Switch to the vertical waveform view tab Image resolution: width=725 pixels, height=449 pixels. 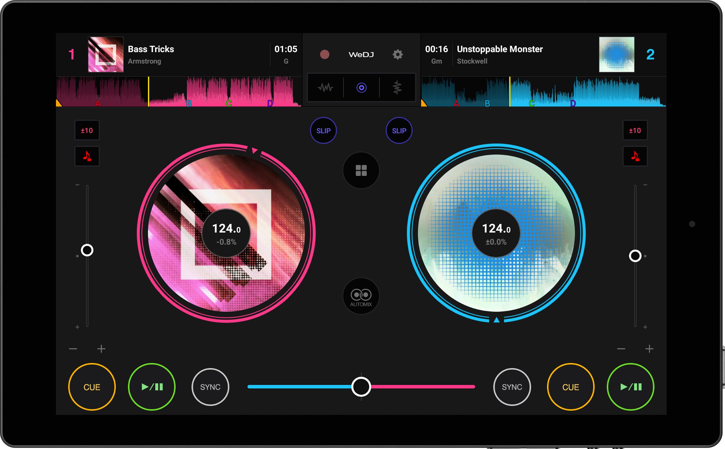(397, 88)
